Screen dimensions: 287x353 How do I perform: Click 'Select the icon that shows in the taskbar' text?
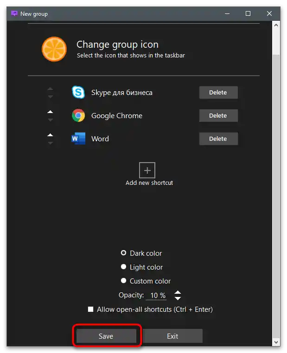[131, 56]
